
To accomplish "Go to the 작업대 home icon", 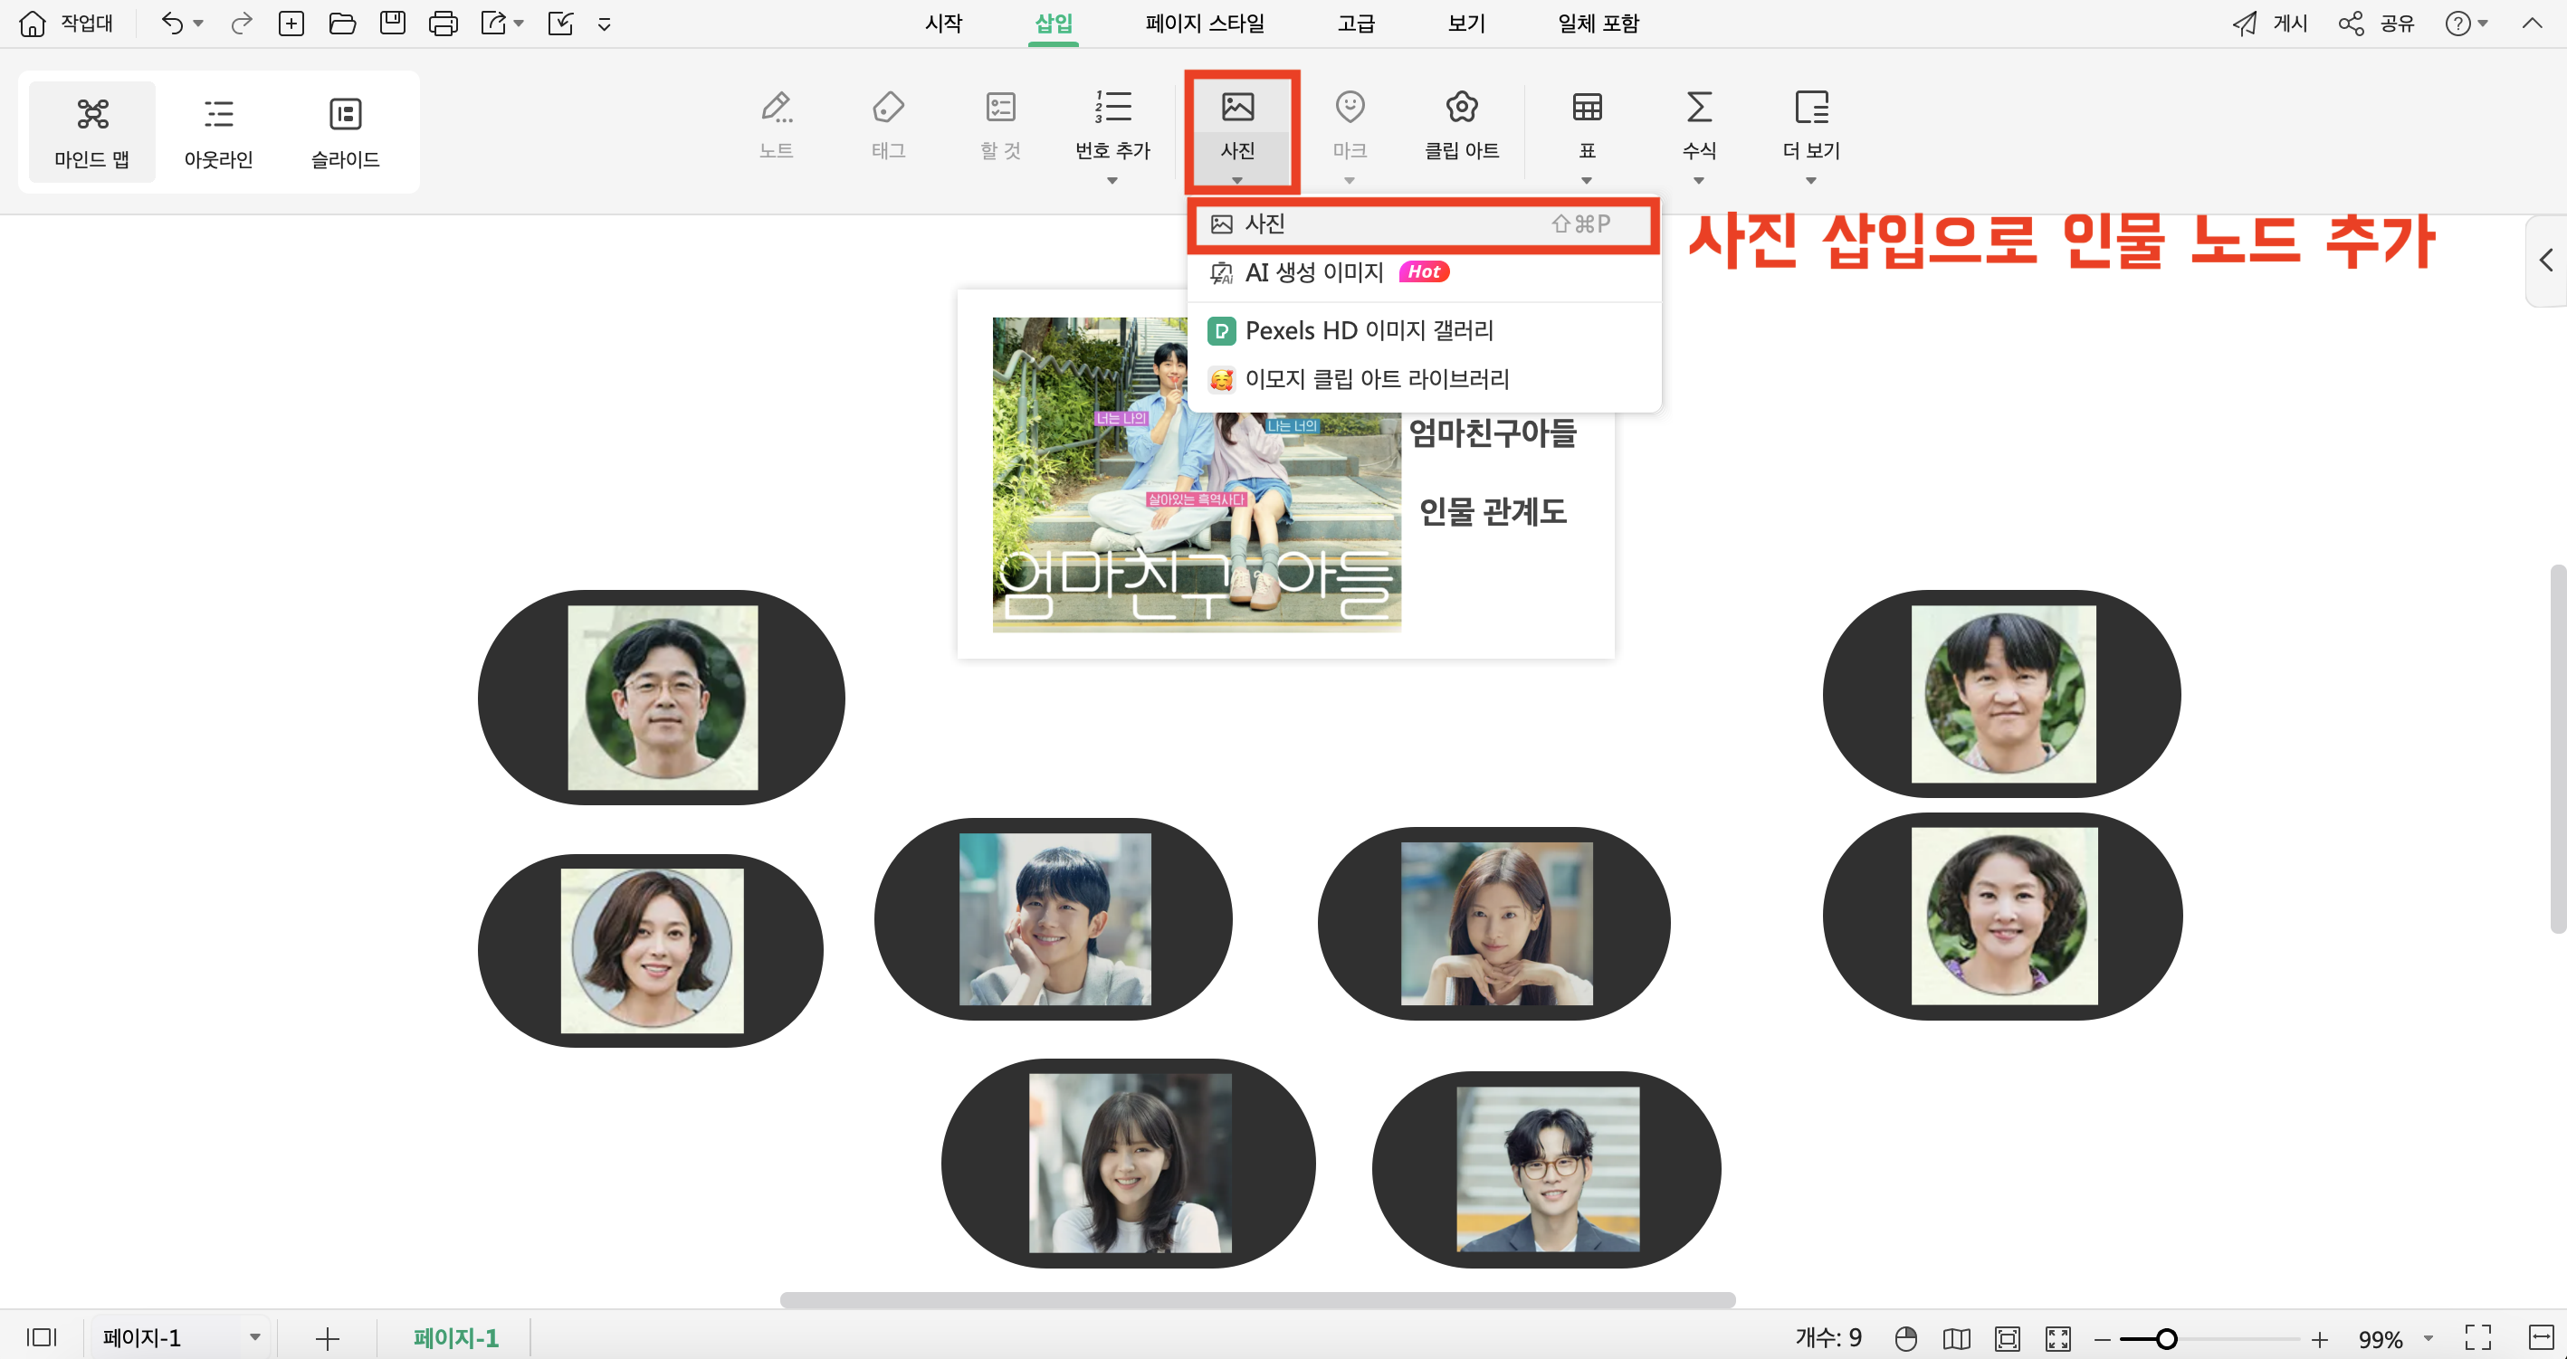I will click(x=33, y=23).
